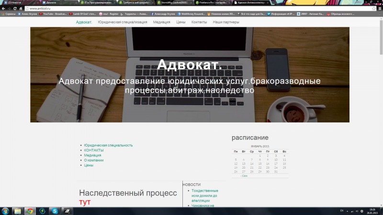383x215 pixels.
Task: Open the green round taskbar app icon
Action: tap(42, 211)
